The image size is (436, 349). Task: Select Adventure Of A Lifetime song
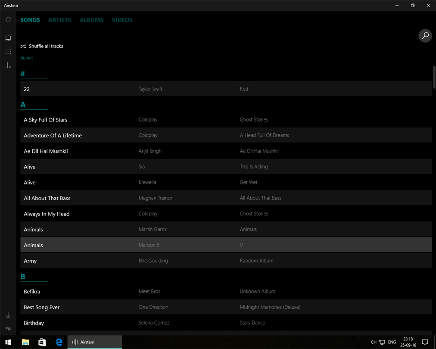click(226, 135)
